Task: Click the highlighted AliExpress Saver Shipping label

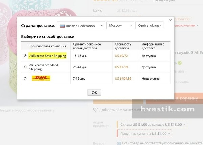Action: 48,56
